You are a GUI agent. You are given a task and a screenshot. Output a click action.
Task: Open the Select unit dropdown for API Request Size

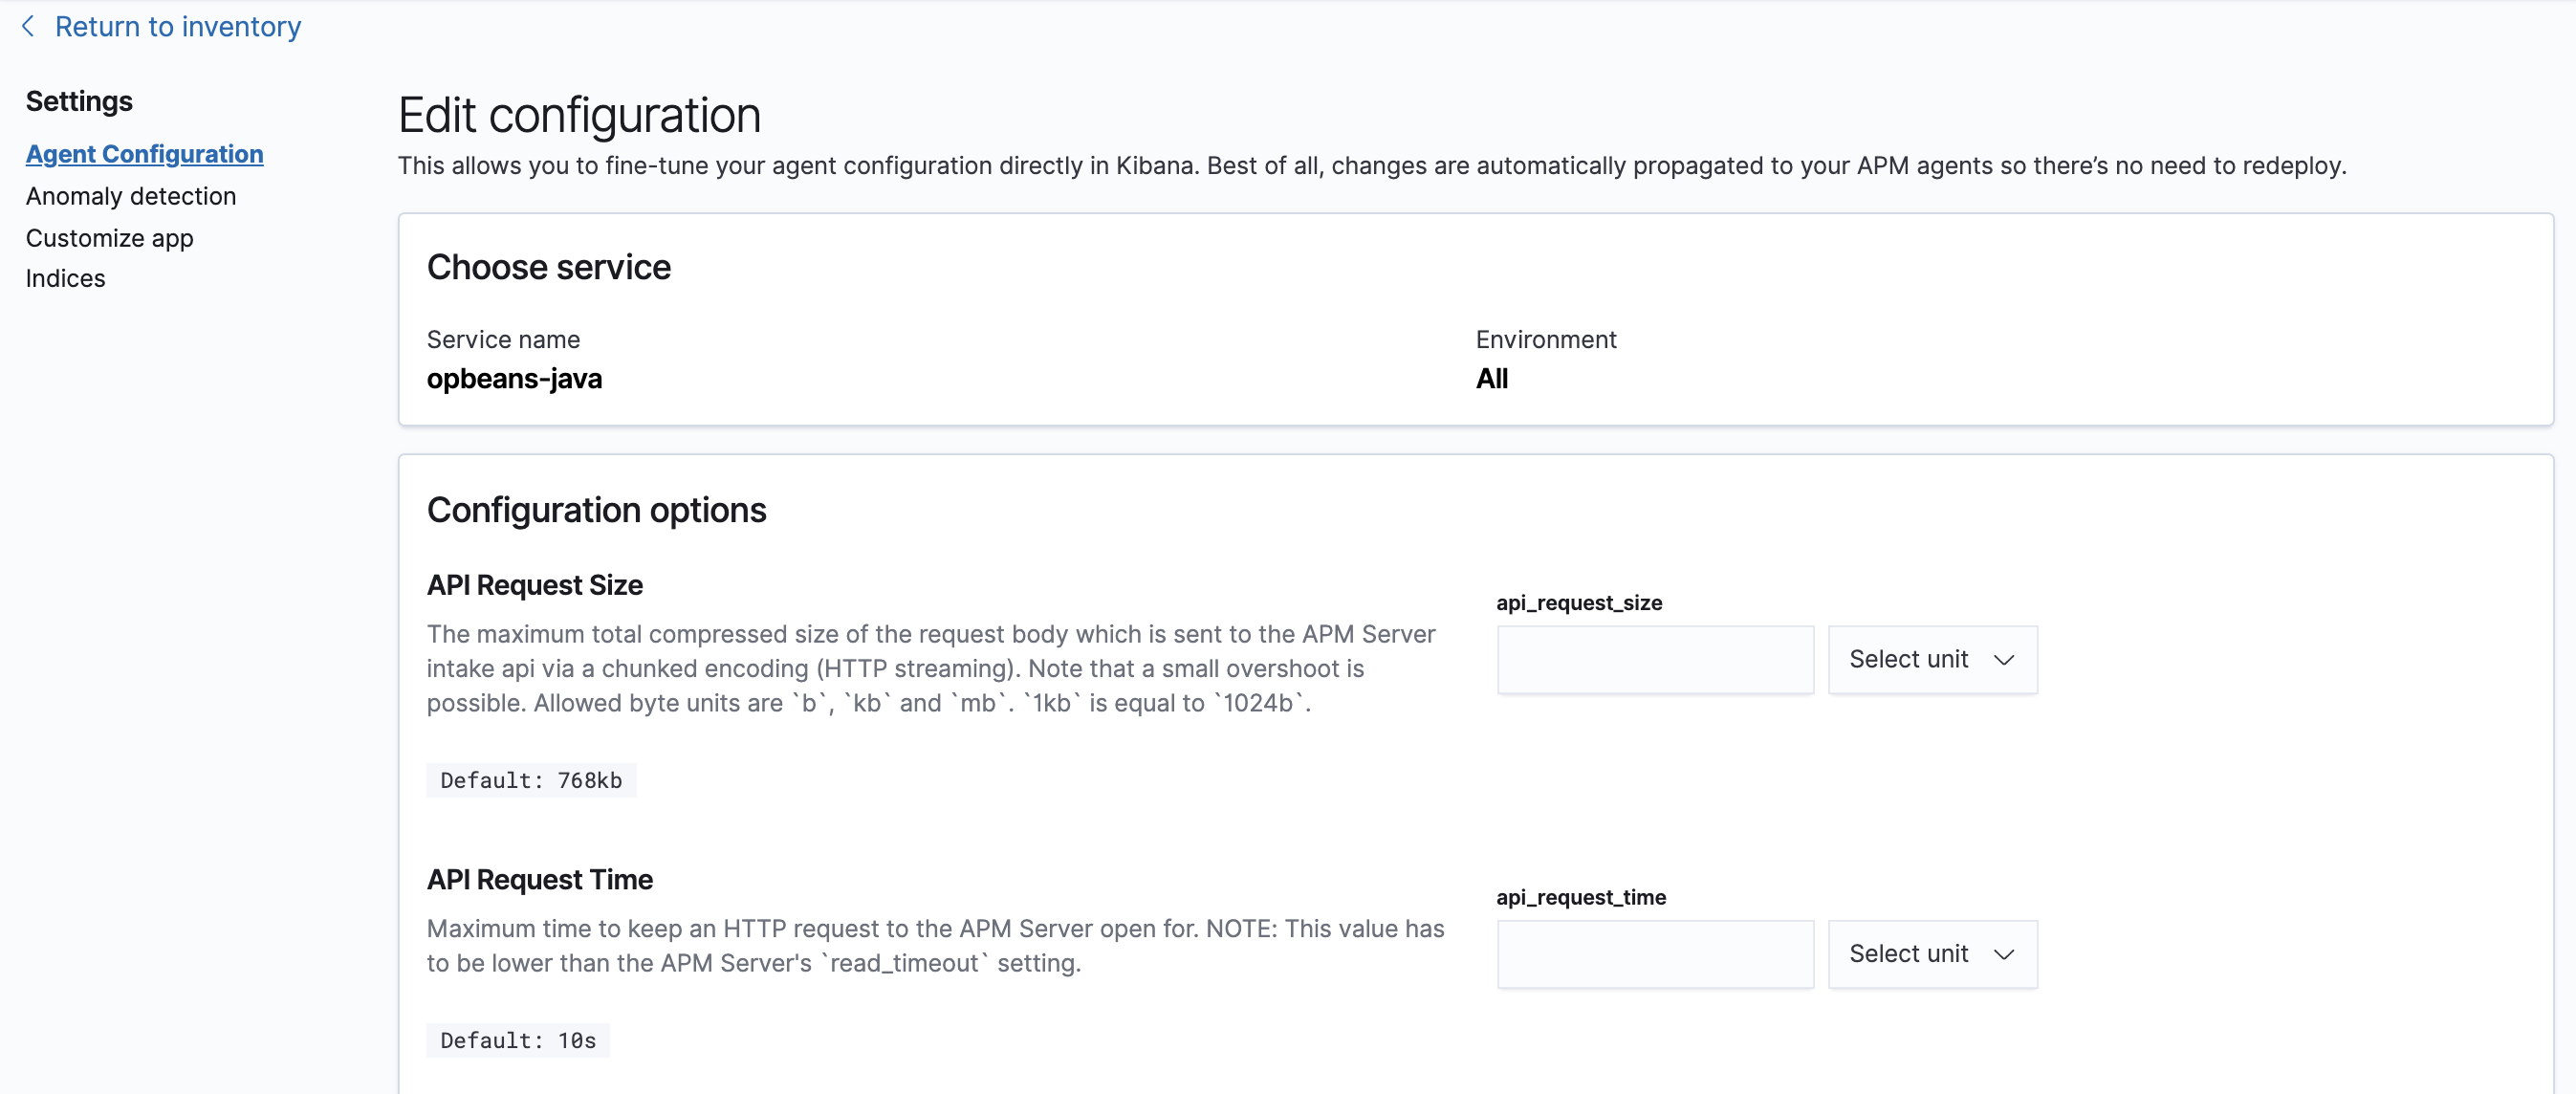[x=1930, y=659]
